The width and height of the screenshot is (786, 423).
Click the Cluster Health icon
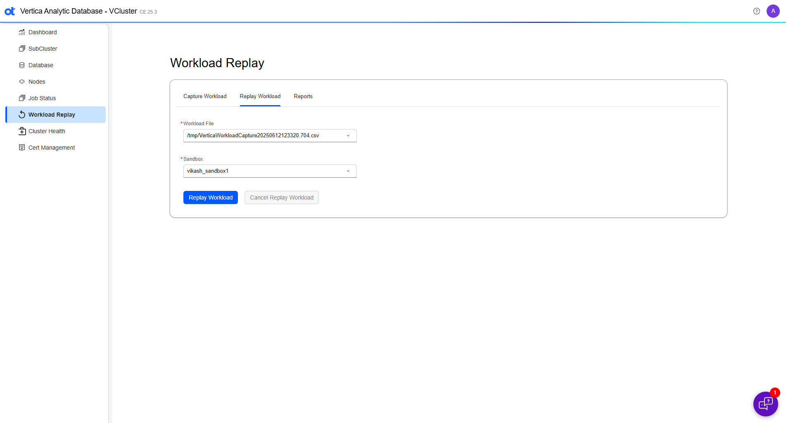[x=22, y=131]
